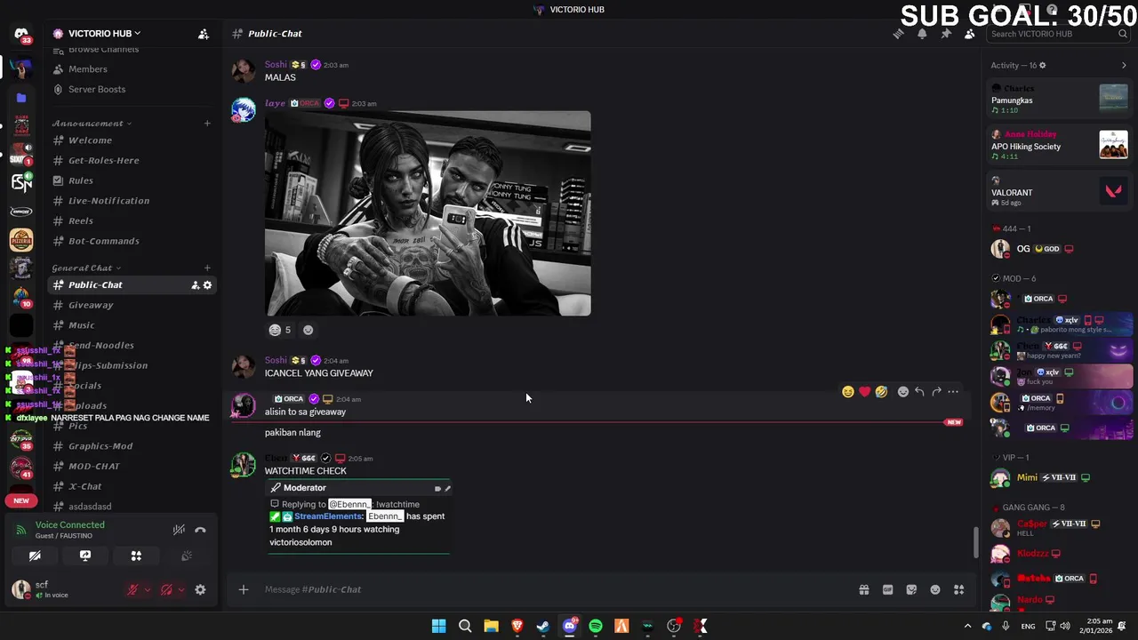Open the posted black-and-white couple image
Viewport: 1138px width, 640px height.
click(428, 213)
